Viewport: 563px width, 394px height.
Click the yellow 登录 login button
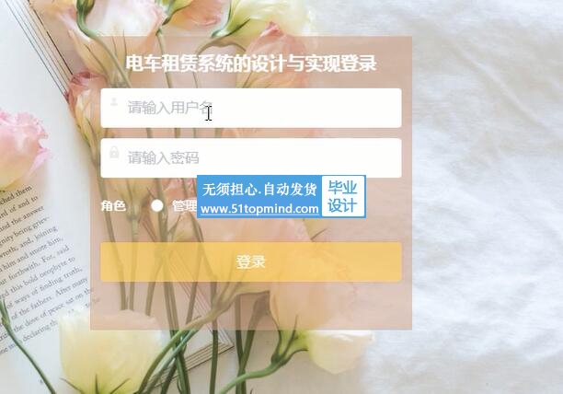tap(251, 261)
